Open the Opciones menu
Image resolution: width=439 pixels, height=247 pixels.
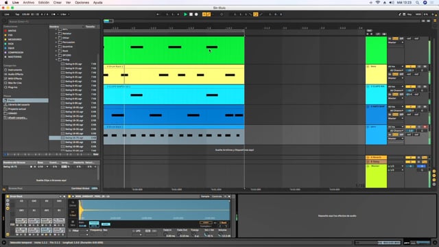pos(82,3)
